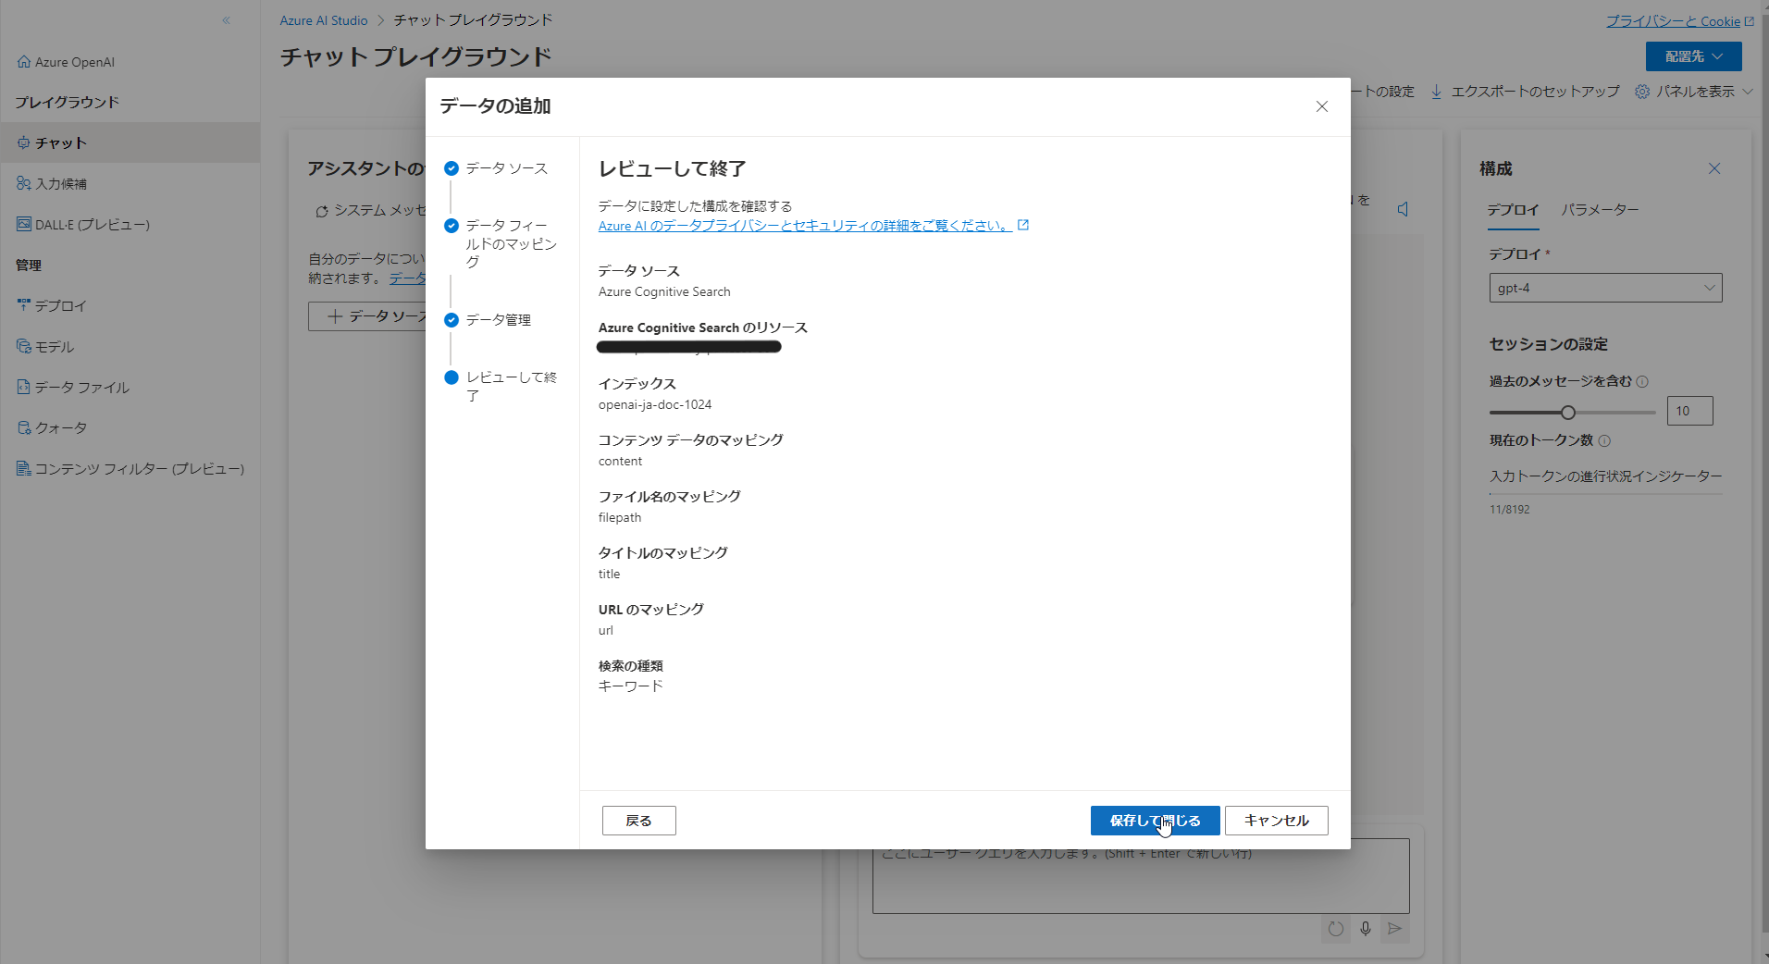The image size is (1769, 964).
Task: Click the speaker icon in chat panel
Action: coord(1403,209)
